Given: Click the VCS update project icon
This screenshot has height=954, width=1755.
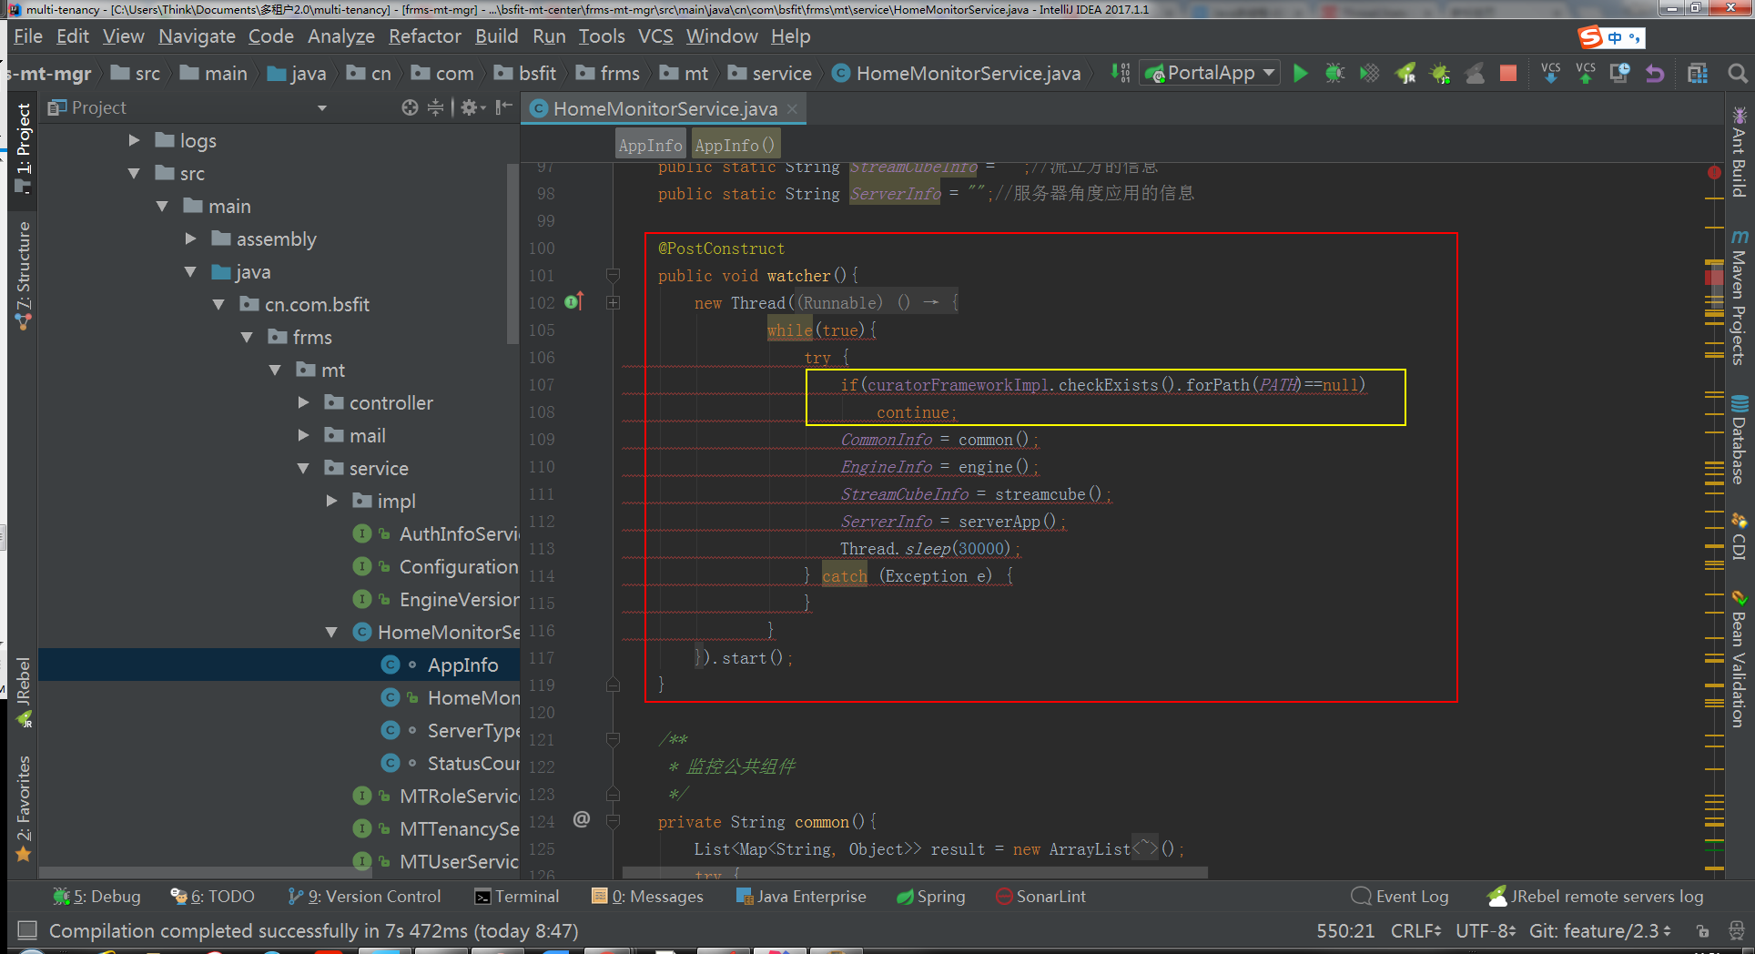Looking at the screenshot, I should (x=1551, y=74).
